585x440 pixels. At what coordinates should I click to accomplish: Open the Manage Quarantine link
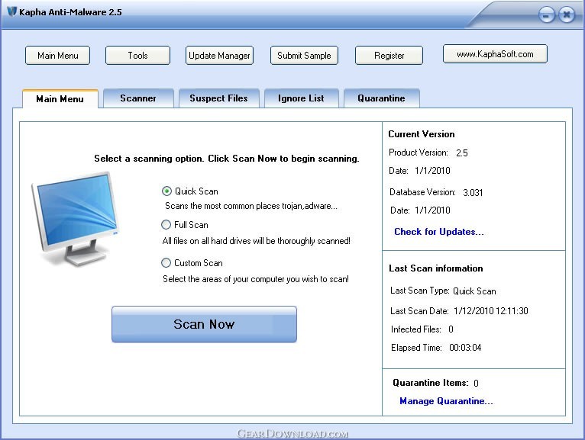point(446,401)
